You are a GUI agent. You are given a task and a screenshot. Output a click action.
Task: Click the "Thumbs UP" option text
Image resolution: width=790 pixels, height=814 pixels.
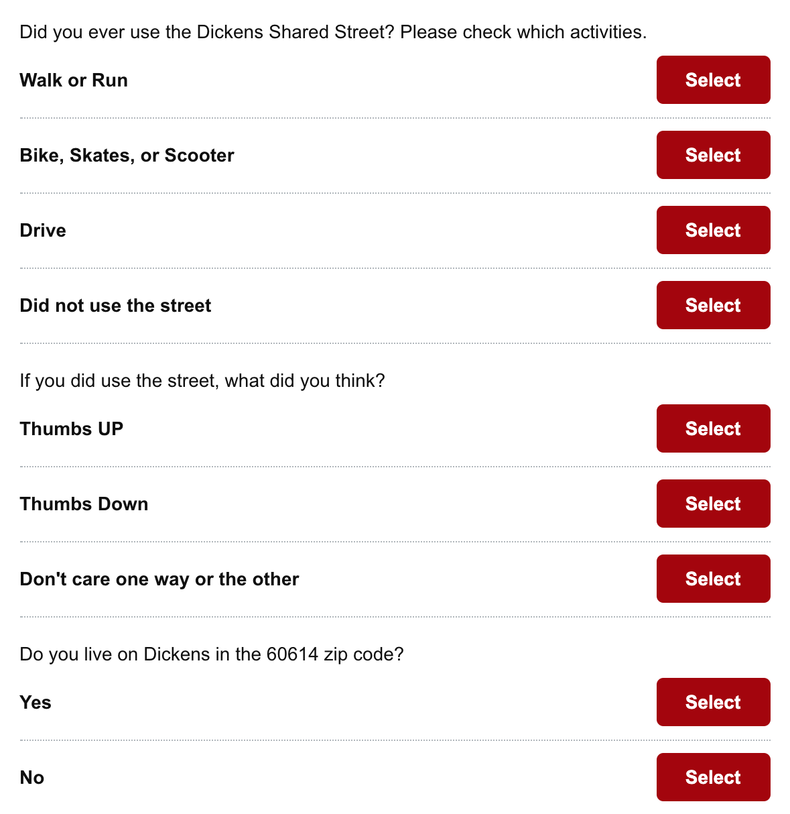[72, 429]
